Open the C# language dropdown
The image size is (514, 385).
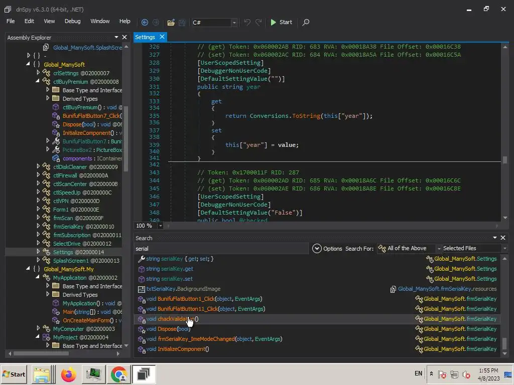coord(234,23)
